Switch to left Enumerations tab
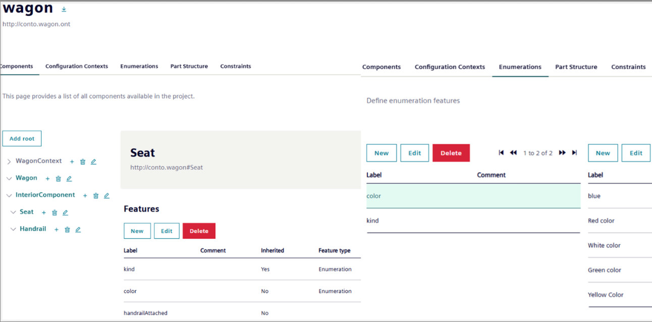 139,66
